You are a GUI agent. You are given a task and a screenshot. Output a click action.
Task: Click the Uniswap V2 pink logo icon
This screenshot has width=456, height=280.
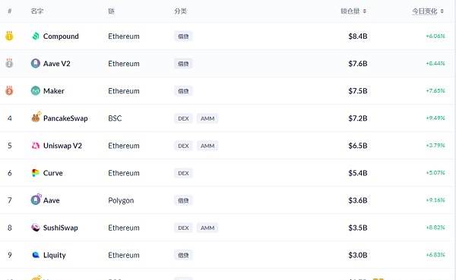[36, 146]
